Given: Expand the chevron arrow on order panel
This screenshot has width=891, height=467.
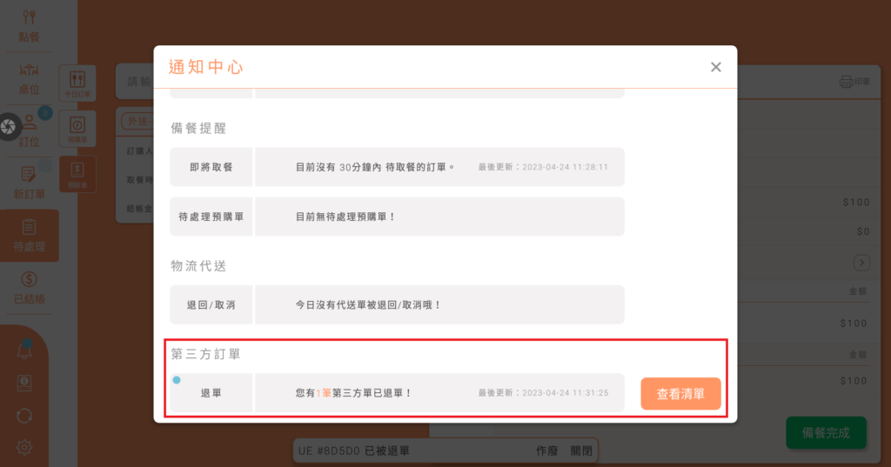Looking at the screenshot, I should click(861, 263).
